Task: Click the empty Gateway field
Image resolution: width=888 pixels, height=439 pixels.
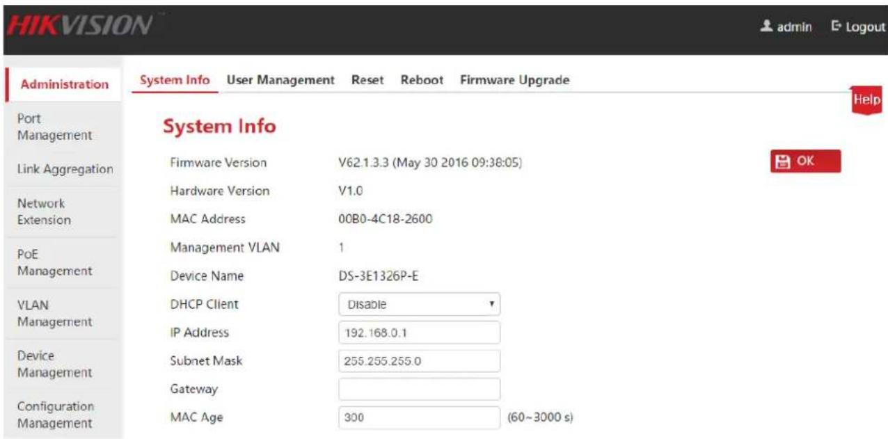Action: 420,390
